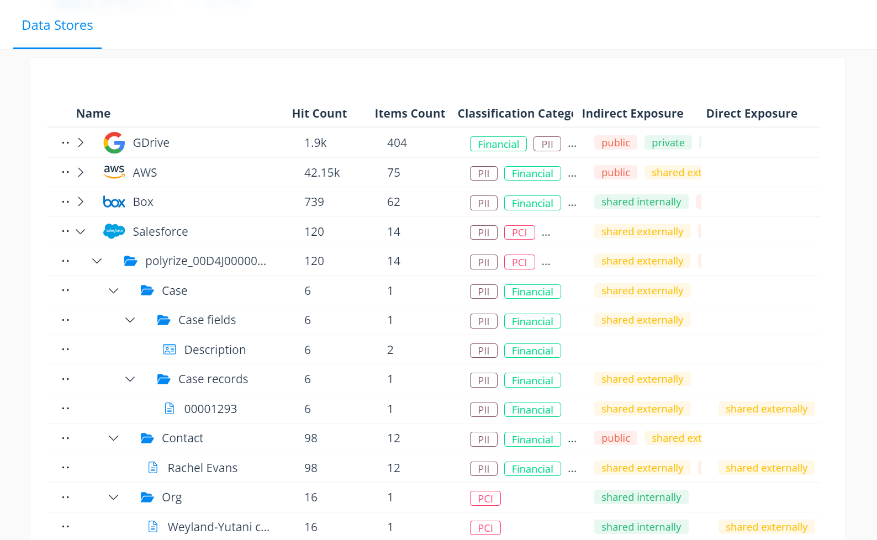Click the 739 hit count for Box
Image resolution: width=877 pixels, height=540 pixels.
[x=314, y=202]
